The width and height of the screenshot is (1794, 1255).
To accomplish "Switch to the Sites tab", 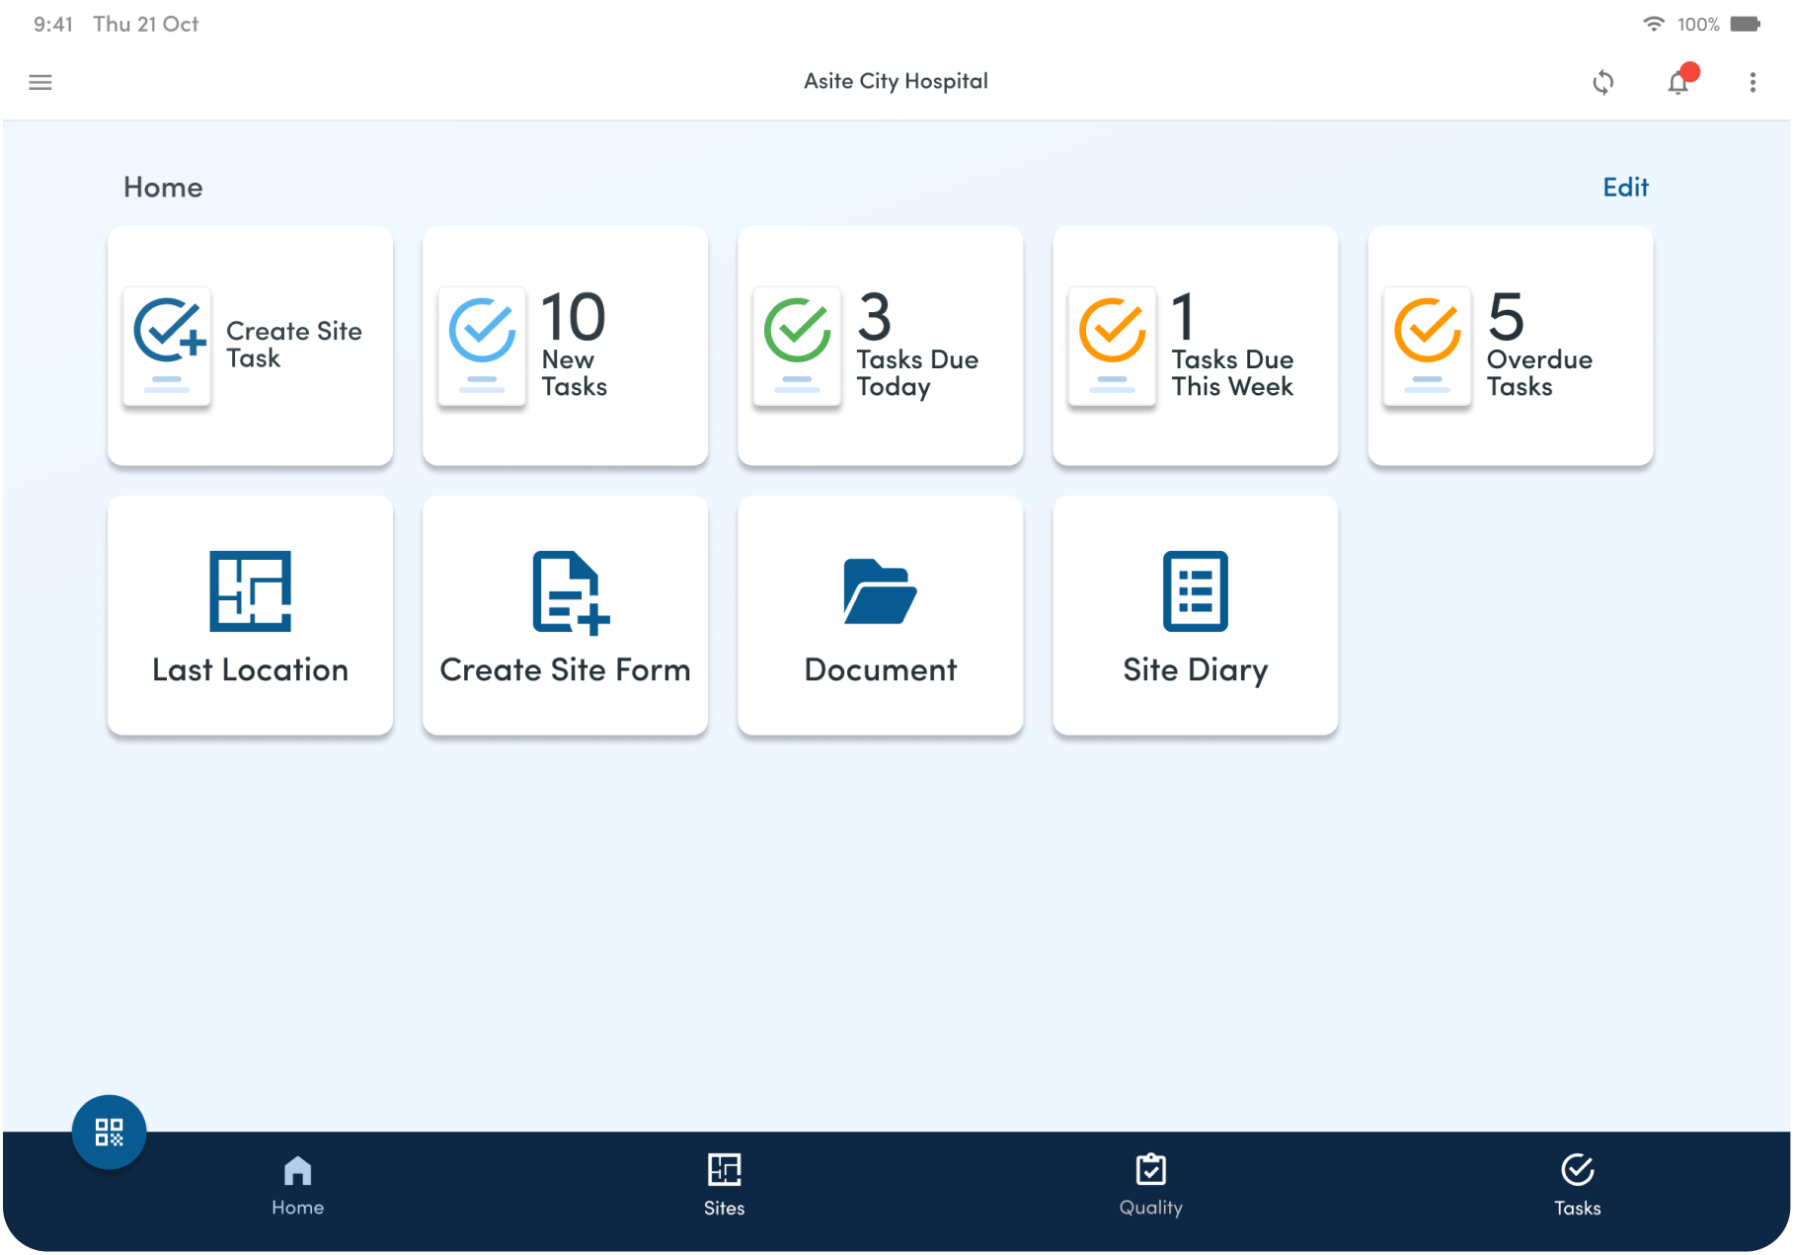I will pyautogui.click(x=724, y=1185).
